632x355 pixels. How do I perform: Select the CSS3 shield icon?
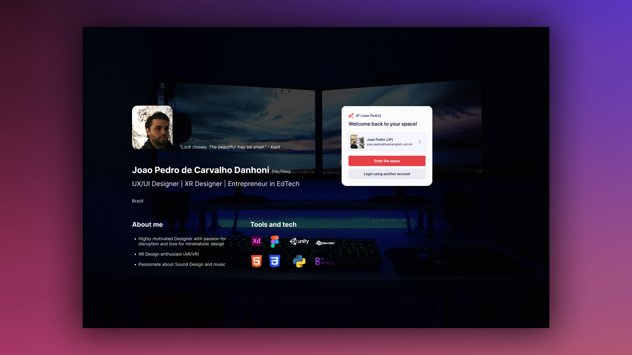coord(275,261)
